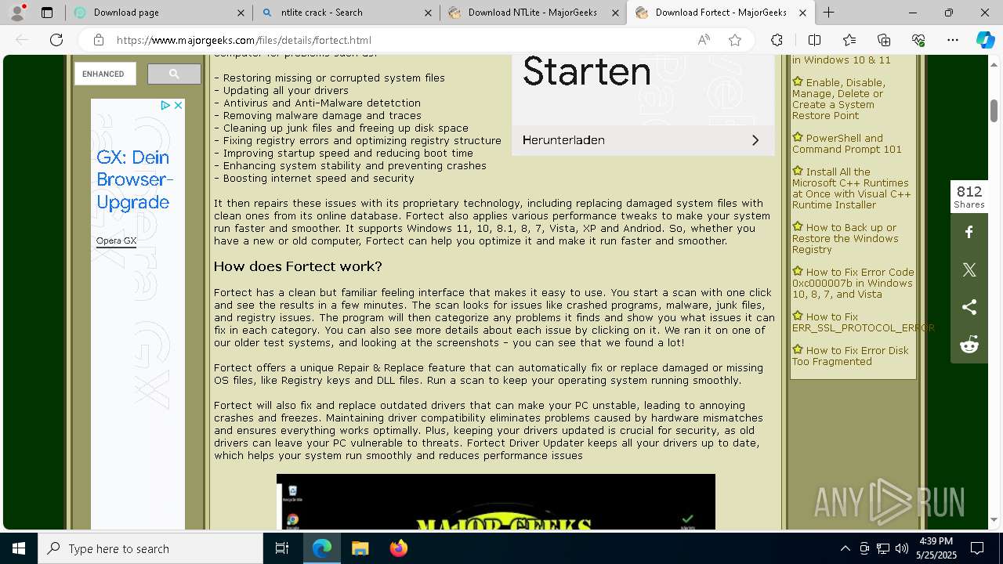Add this page to favorites star

735,40
